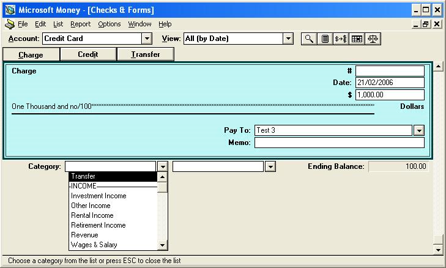The image size is (446, 268).
Task: Open the List menu
Action: [58, 24]
